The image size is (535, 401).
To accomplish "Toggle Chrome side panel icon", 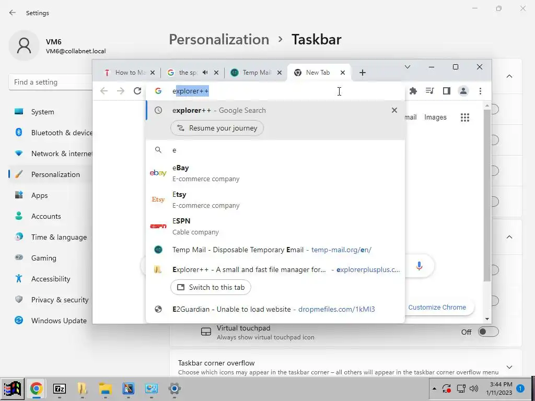I will [x=447, y=91].
